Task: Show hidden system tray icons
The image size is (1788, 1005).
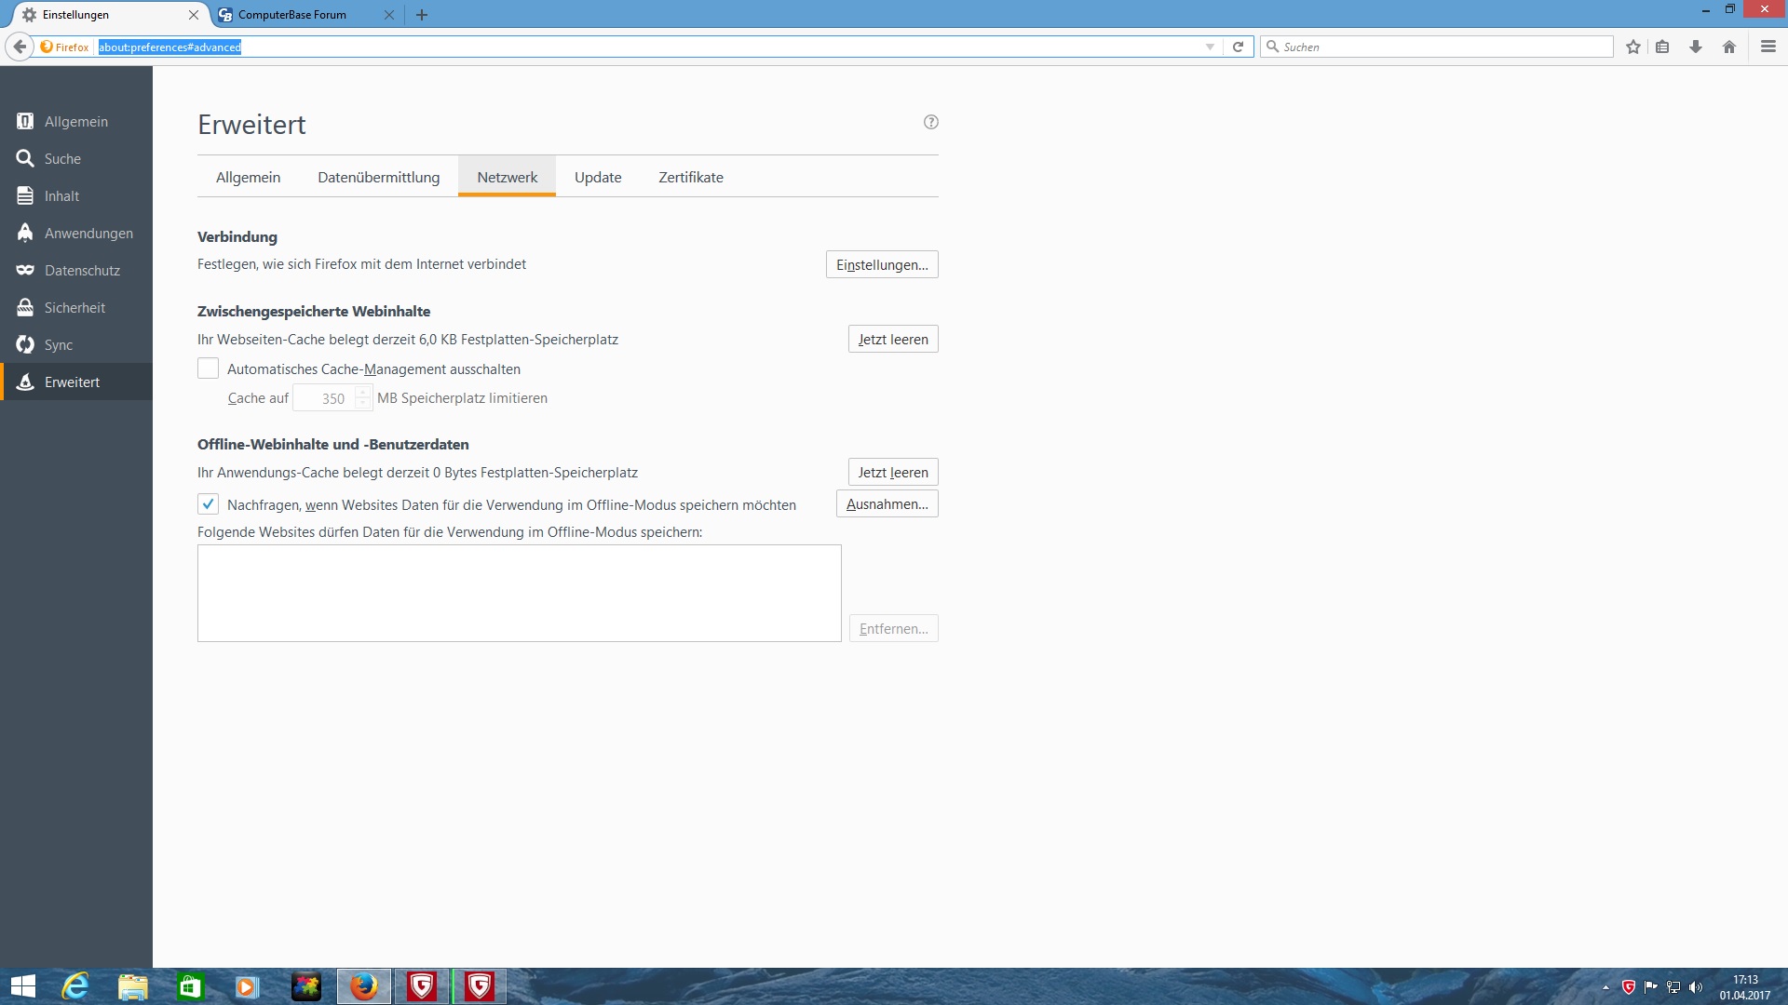Action: coord(1605,987)
